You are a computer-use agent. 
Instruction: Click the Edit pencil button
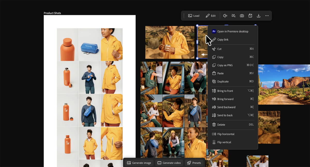tap(211, 16)
